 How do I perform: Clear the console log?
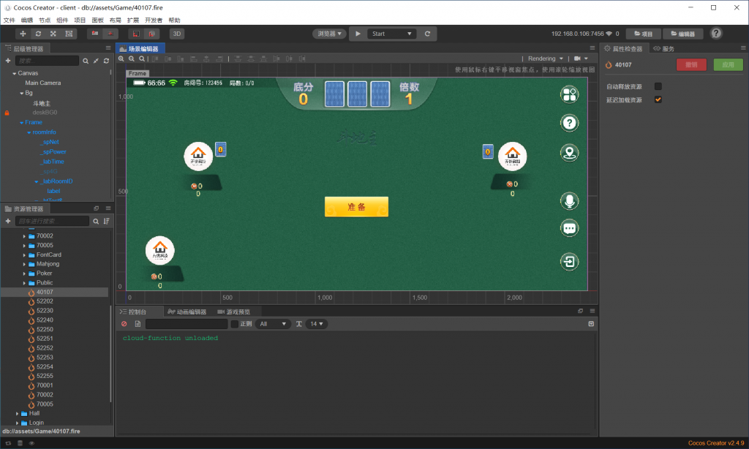point(124,324)
